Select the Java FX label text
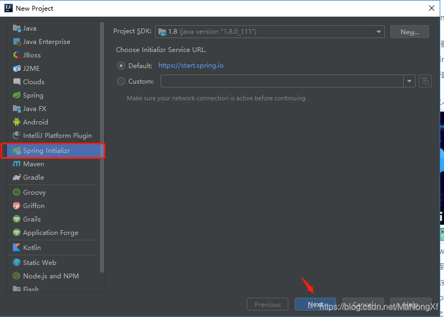The image size is (444, 317). 35,108
